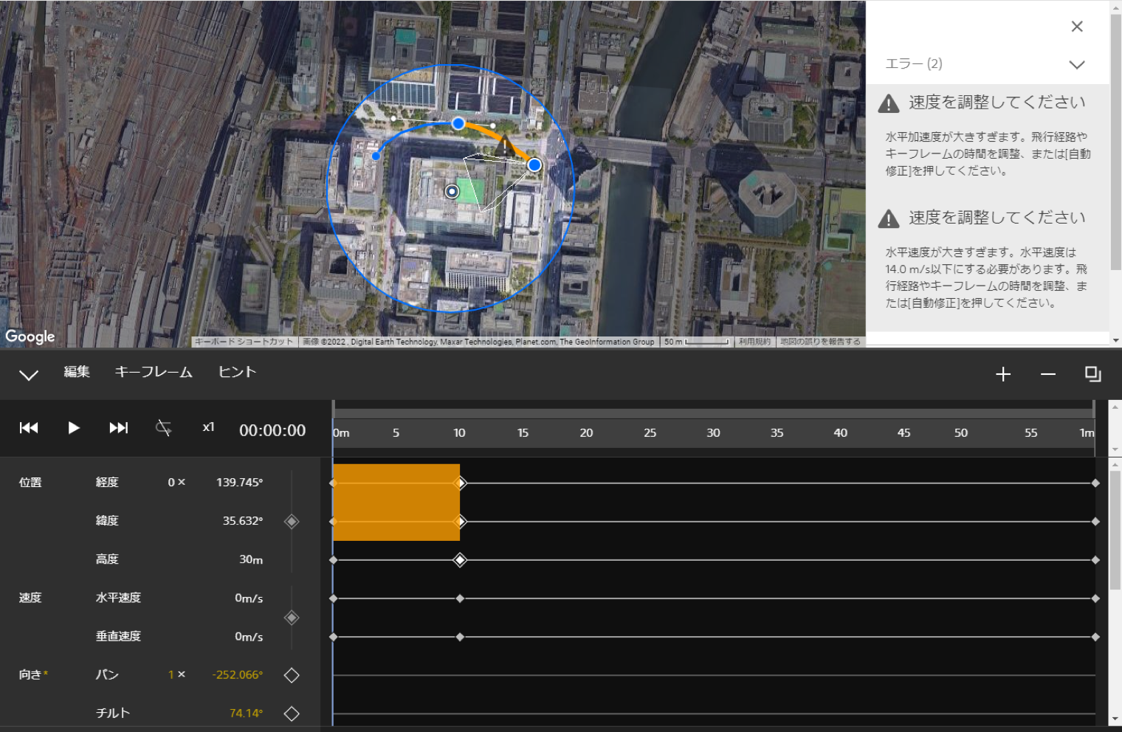Click the timeline zoom range bar
The height and width of the screenshot is (732, 1122).
click(x=714, y=413)
